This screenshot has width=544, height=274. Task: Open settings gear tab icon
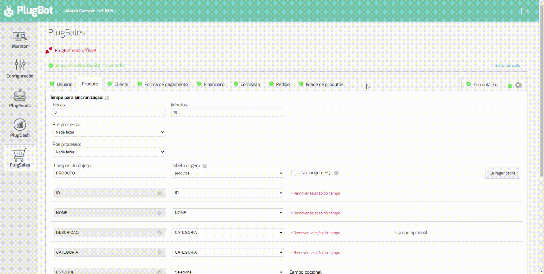pyautogui.click(x=518, y=85)
